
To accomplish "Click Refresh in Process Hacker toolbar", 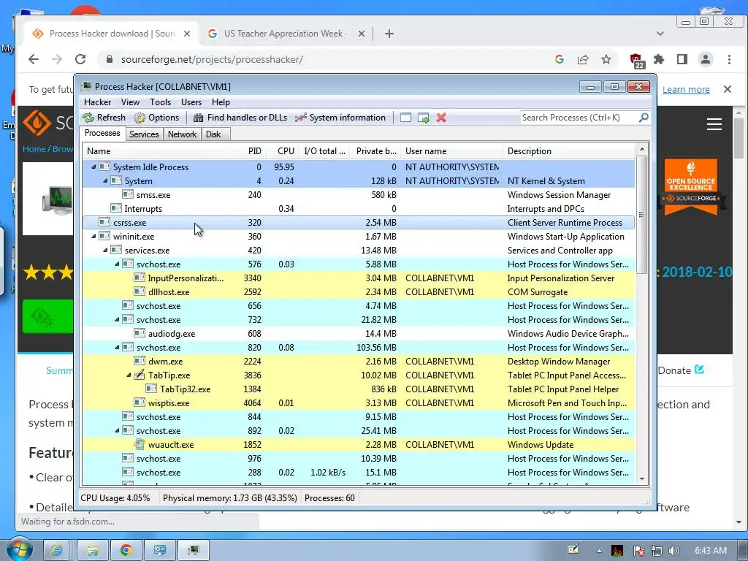I will tap(104, 118).
